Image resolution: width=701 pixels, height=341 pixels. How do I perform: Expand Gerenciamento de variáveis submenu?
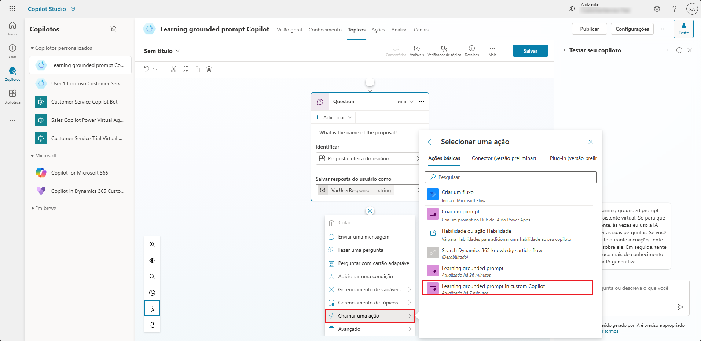coord(370,289)
